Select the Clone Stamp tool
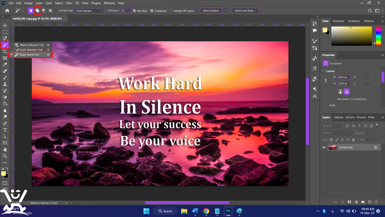The height and width of the screenshot is (217, 385). click(5, 84)
